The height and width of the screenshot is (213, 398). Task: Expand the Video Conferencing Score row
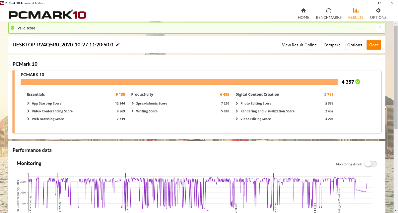[29, 111]
